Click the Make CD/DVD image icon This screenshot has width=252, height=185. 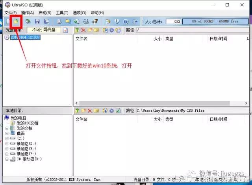pos(59,21)
